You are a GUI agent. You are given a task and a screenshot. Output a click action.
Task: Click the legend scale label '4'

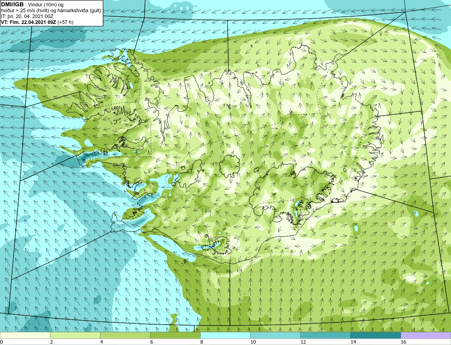[x=101, y=342]
